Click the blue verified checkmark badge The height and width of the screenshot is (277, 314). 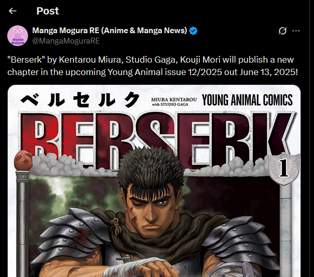(193, 31)
